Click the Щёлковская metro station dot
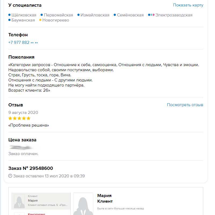 (x=9, y=15)
